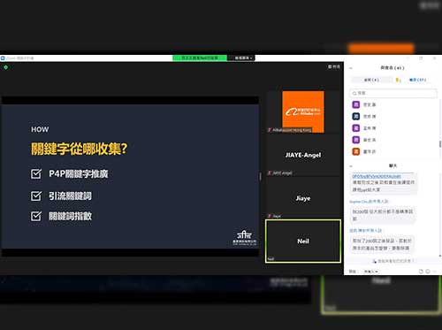
Task: Click the 'HOW' heading on the slide
Action: click(x=40, y=129)
